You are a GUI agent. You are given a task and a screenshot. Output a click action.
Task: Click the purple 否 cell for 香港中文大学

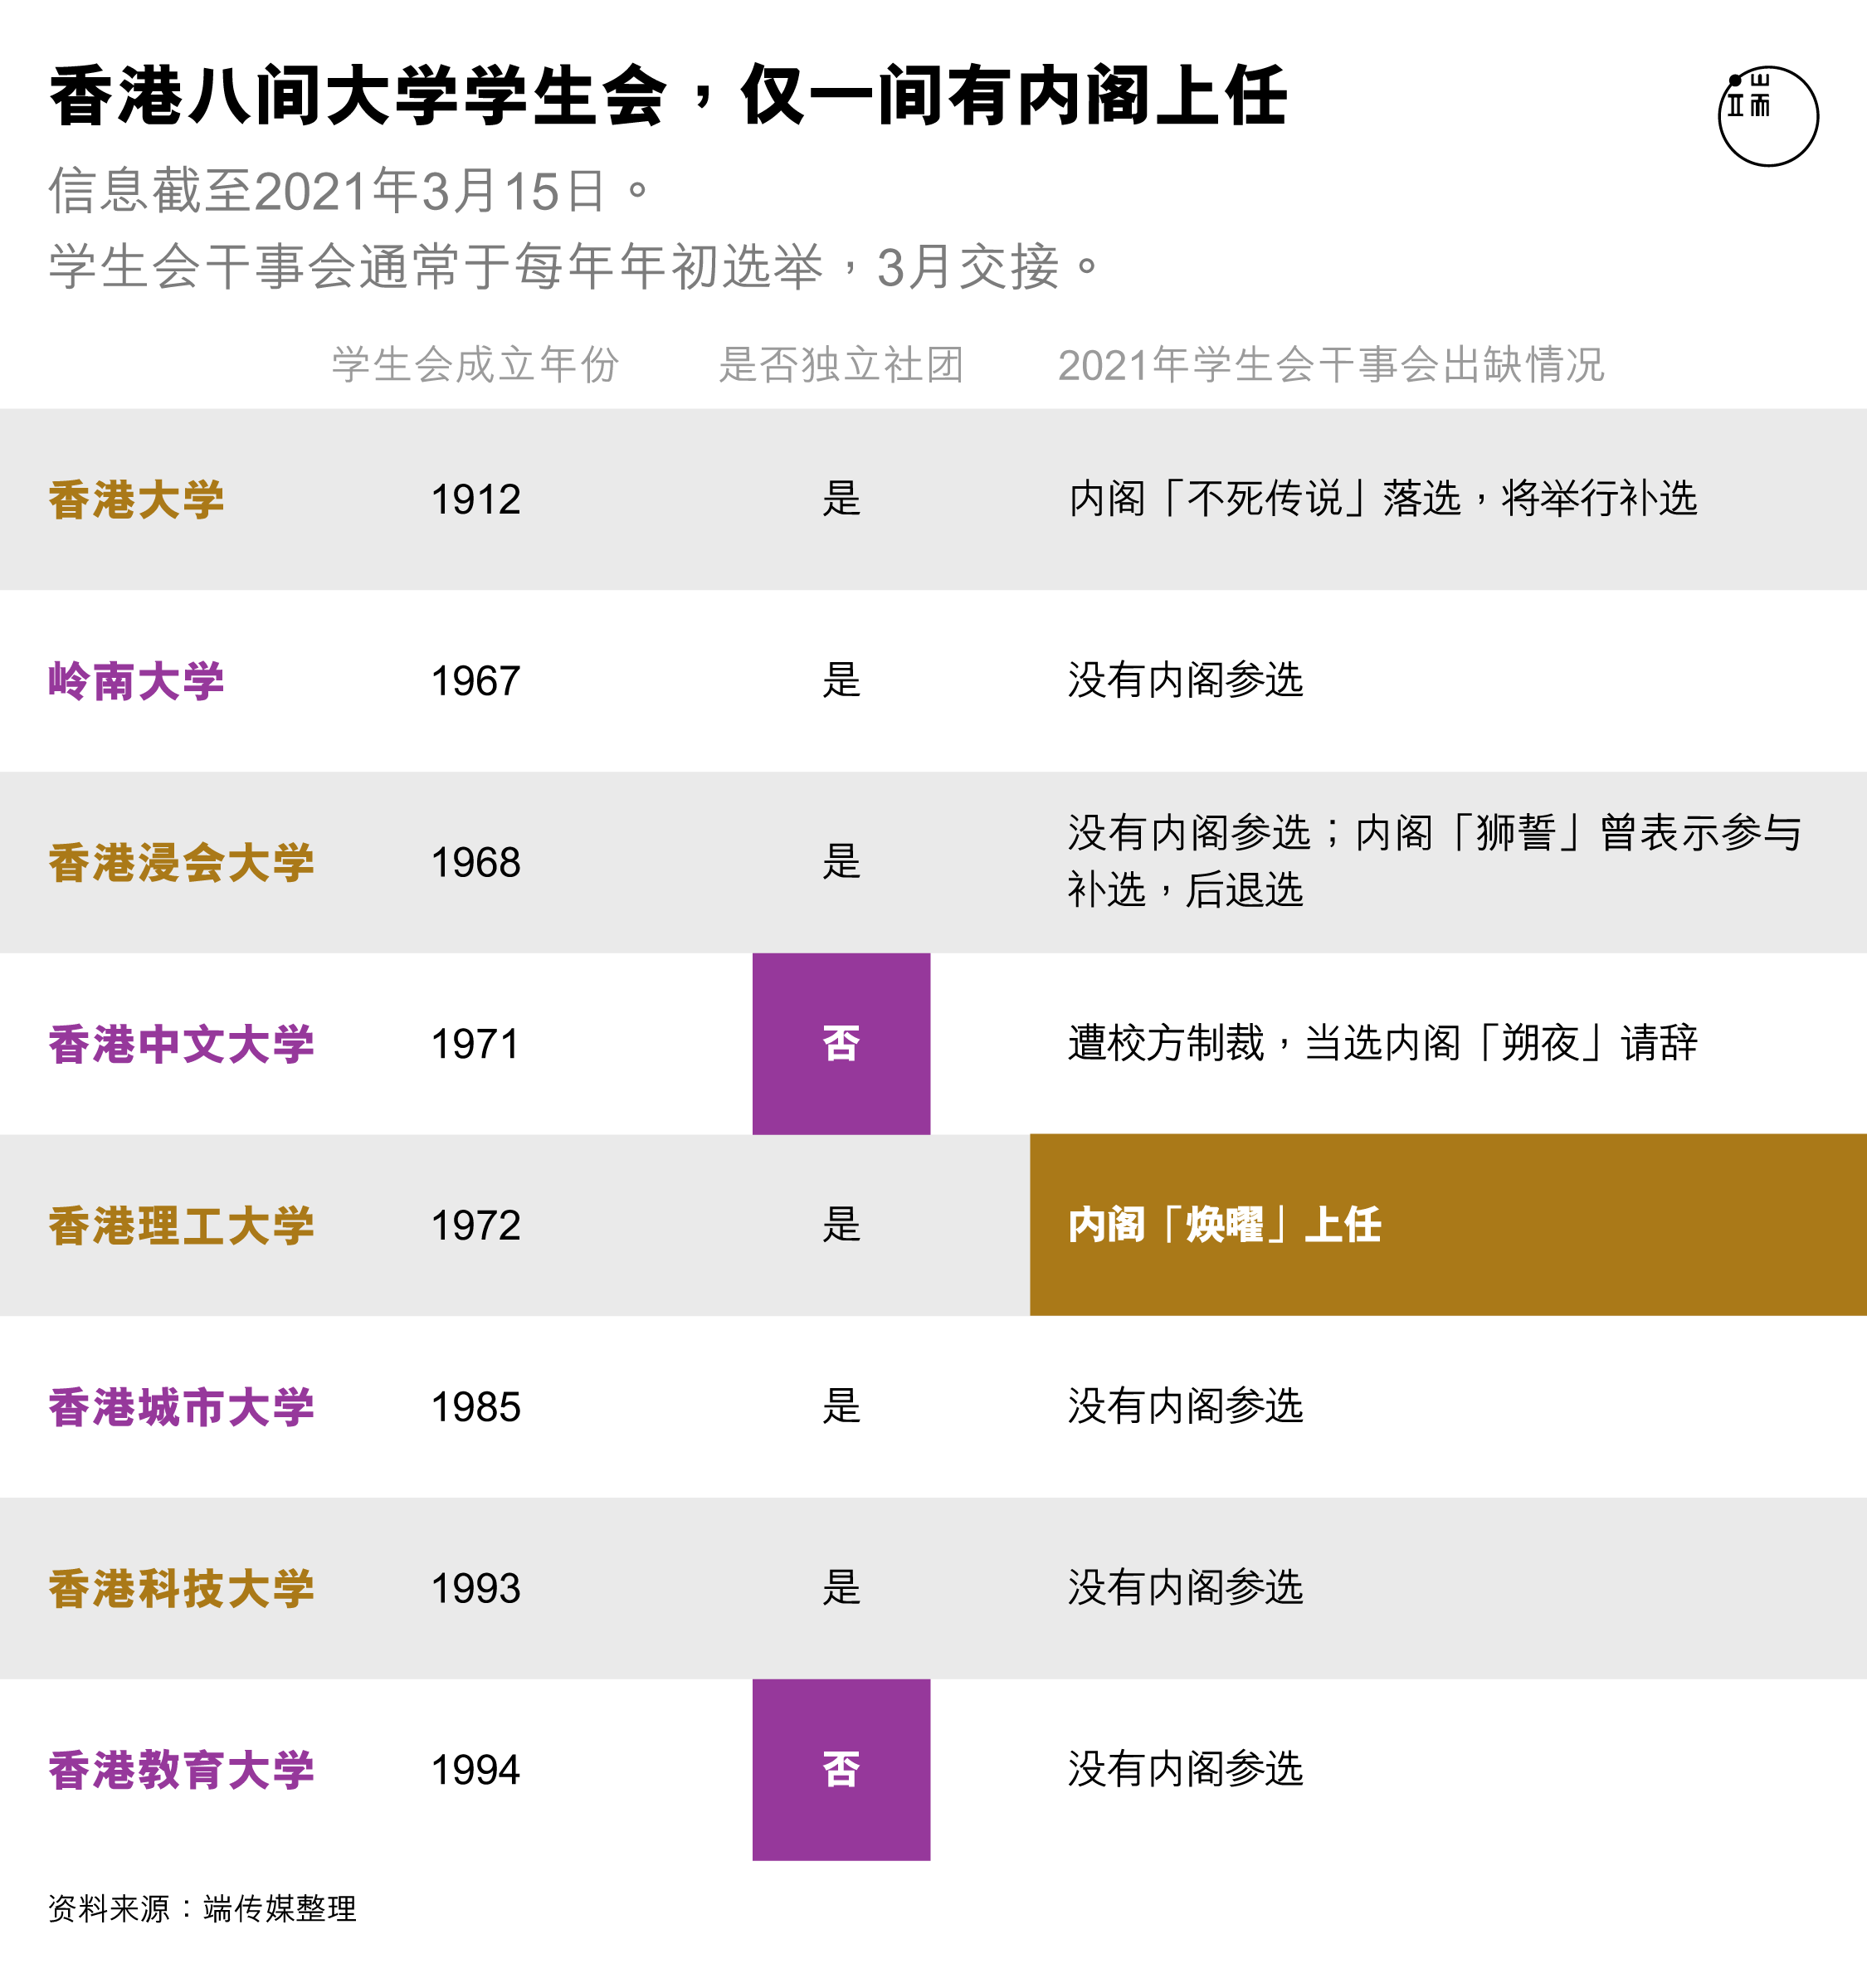(841, 1044)
